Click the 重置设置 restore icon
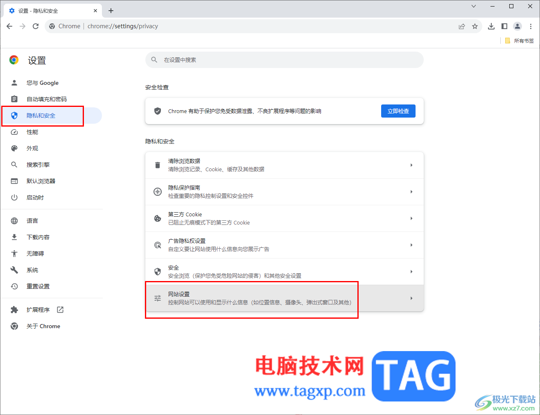 14,286
